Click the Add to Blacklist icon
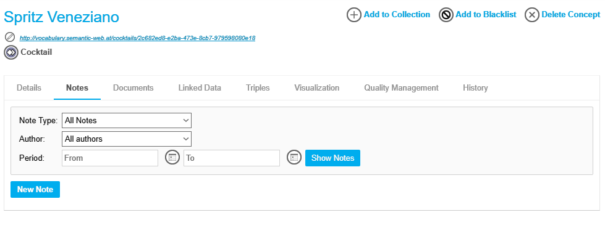605x244 pixels. (x=446, y=15)
